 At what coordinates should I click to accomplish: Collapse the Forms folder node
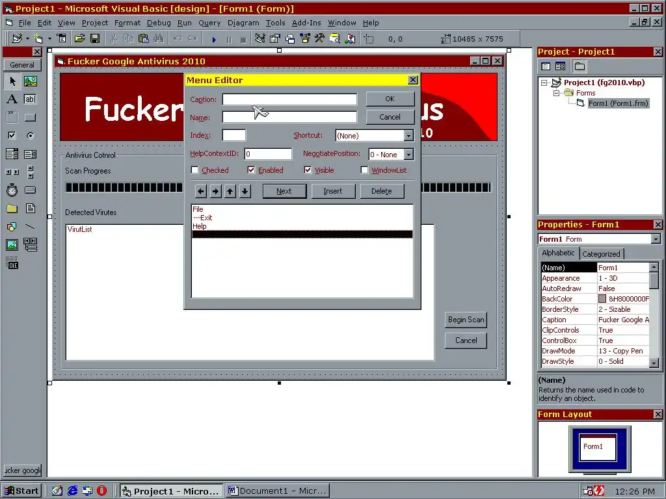[x=556, y=93]
